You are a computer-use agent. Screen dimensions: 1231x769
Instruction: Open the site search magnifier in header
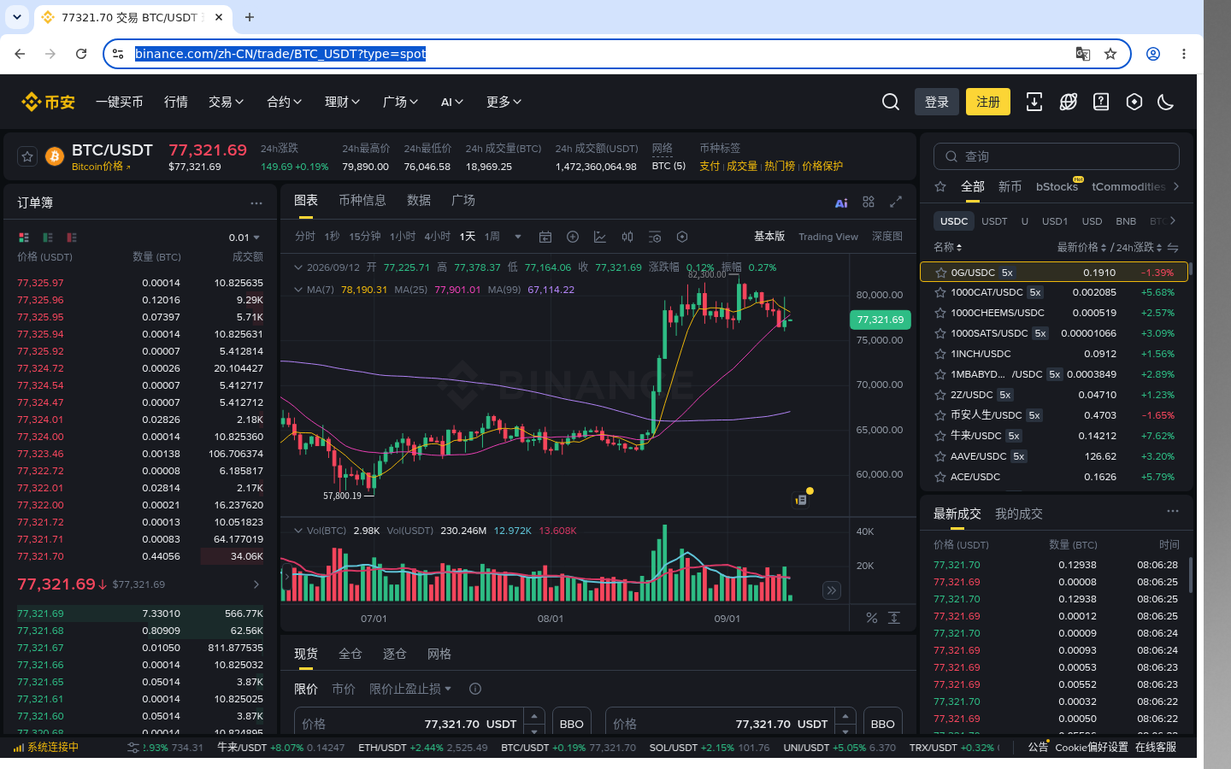(x=891, y=103)
